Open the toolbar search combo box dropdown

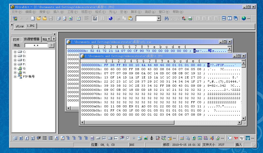tap(159, 18)
